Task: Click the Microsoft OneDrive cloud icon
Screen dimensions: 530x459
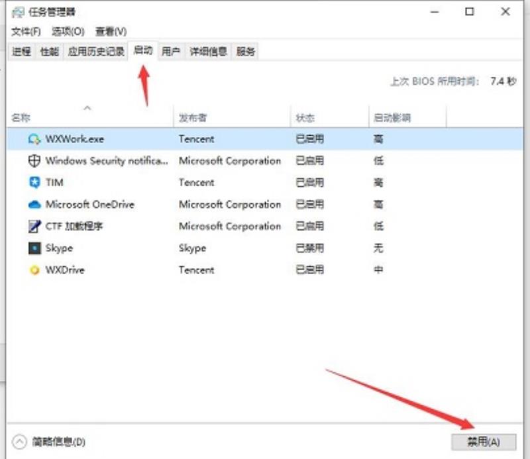Action: (34, 205)
